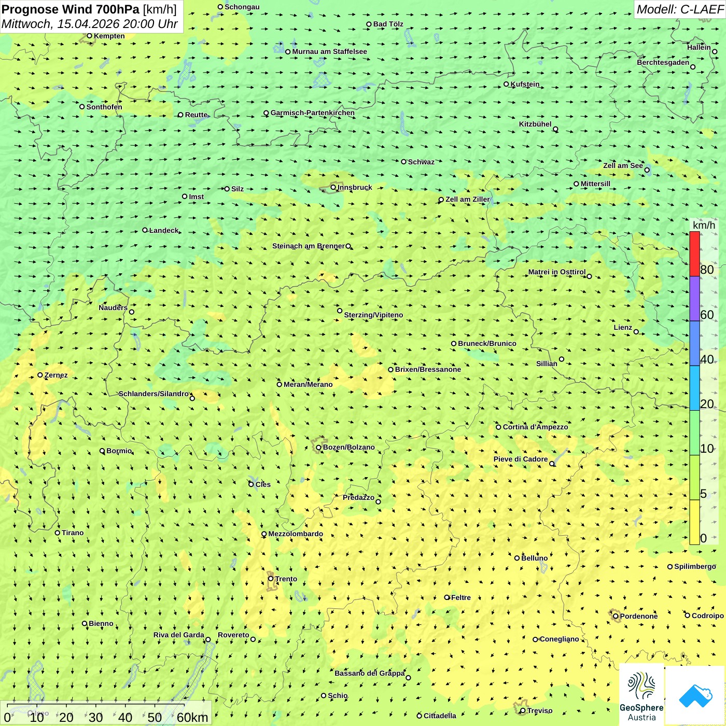The height and width of the screenshot is (726, 726).
Task: Select the Schlanders/Silandro label
Action: 153,394
